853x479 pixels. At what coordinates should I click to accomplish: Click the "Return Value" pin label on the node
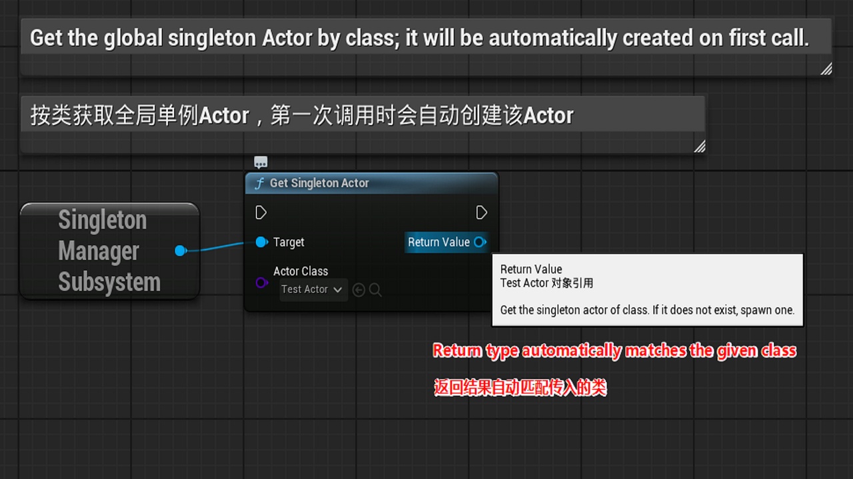point(438,242)
